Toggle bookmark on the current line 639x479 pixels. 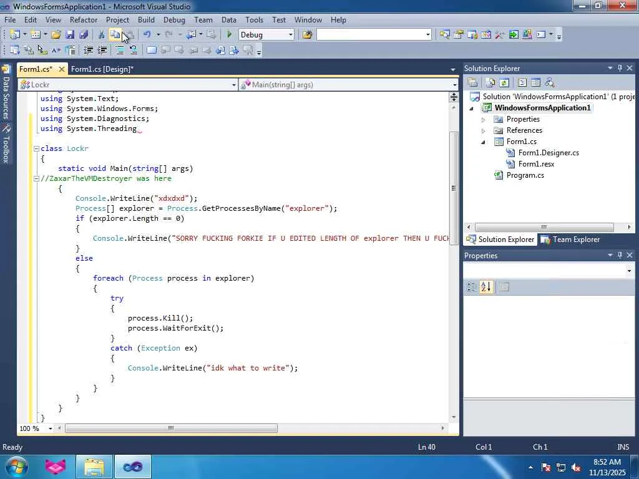click(x=152, y=50)
